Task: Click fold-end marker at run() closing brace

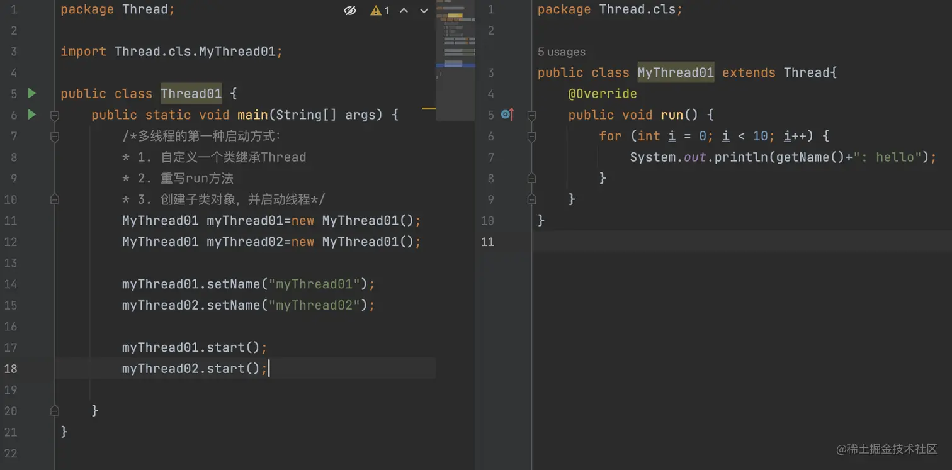Action: tap(531, 199)
